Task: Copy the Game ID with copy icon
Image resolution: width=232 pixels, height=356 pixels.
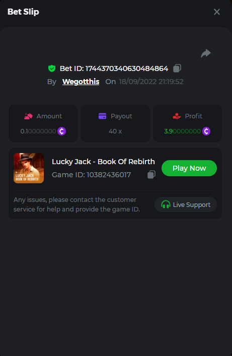Action: pyautogui.click(x=151, y=175)
